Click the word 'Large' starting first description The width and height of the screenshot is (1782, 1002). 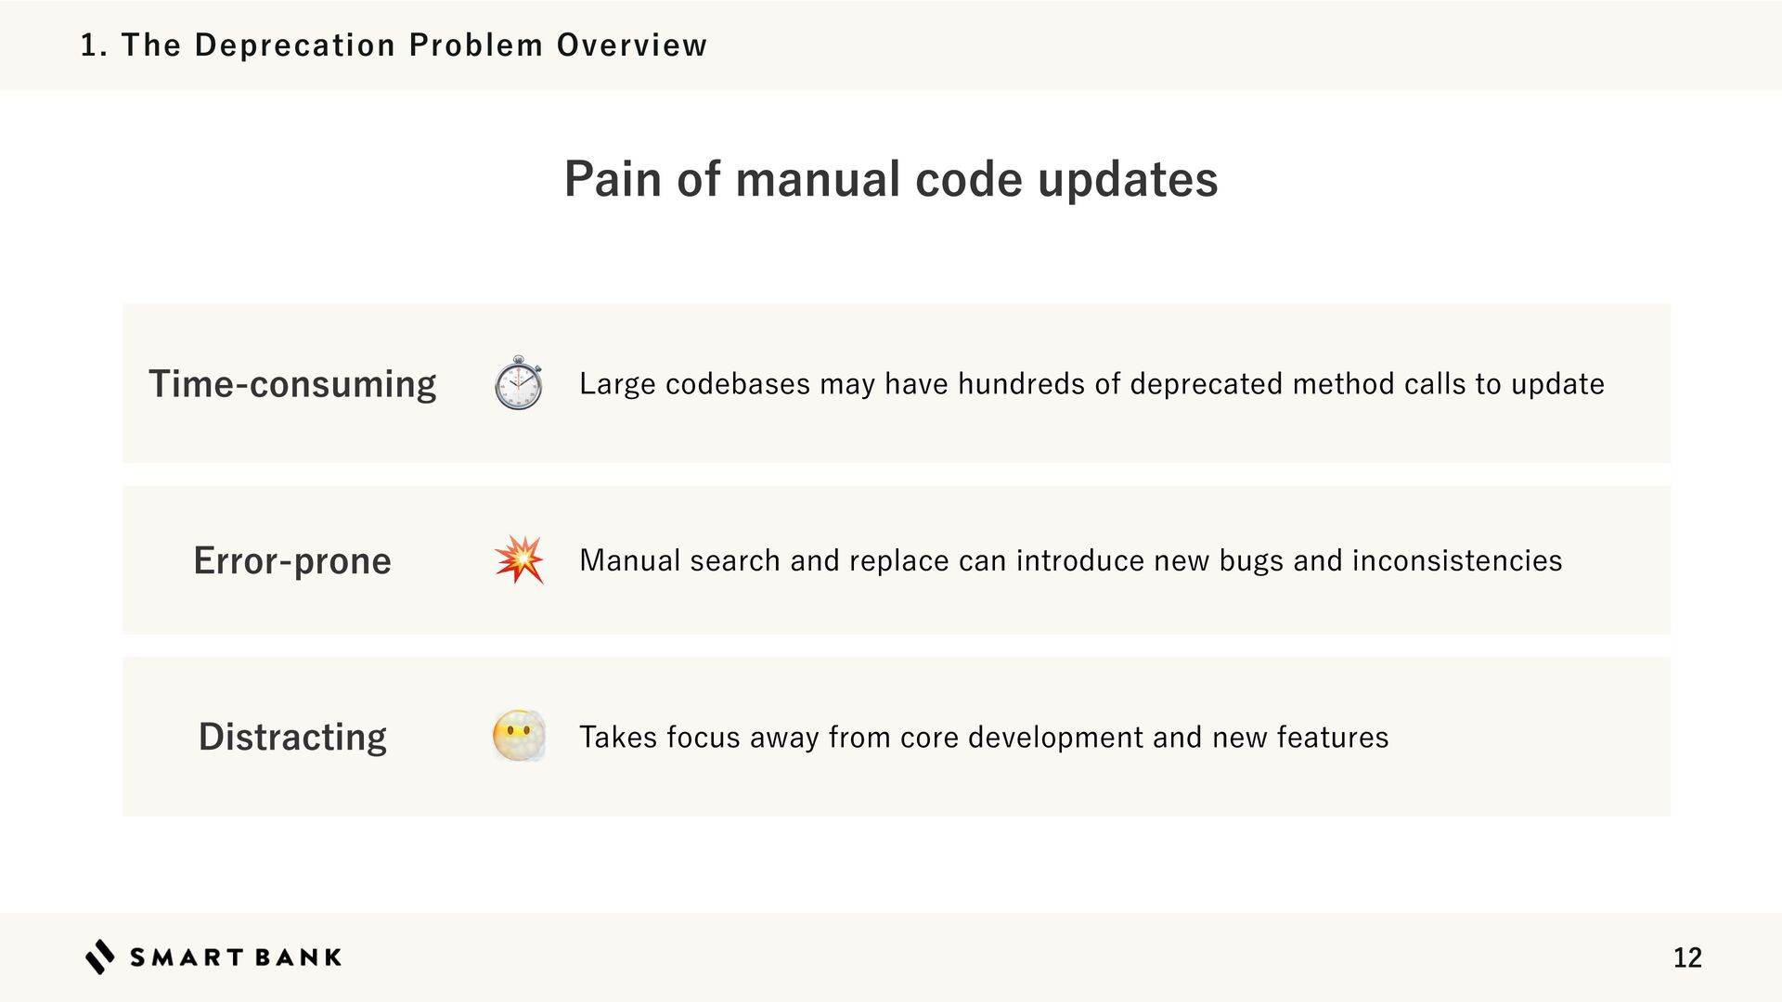click(x=617, y=384)
